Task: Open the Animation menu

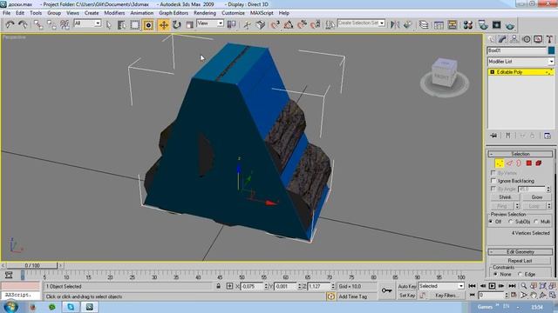Action: point(141,13)
